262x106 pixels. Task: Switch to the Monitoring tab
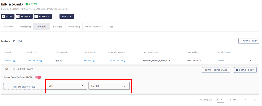pos(25,27)
